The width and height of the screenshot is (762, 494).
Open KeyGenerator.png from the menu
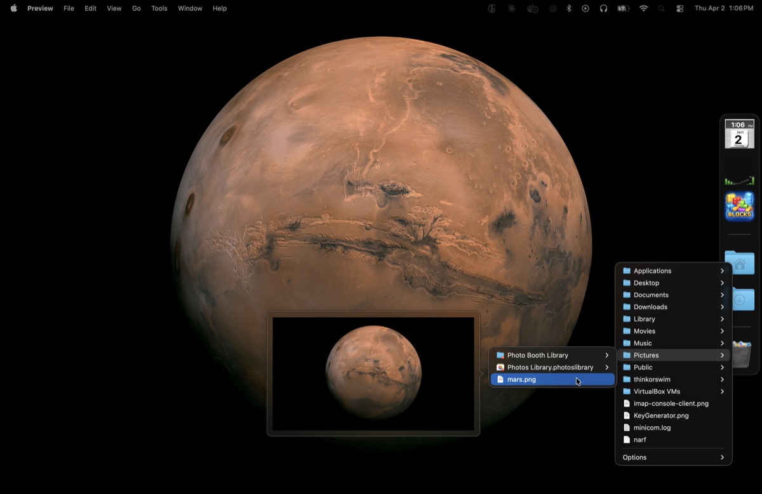click(x=673, y=415)
